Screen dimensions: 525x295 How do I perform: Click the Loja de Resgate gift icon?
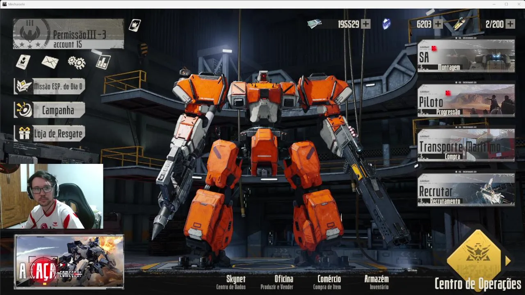(24, 134)
